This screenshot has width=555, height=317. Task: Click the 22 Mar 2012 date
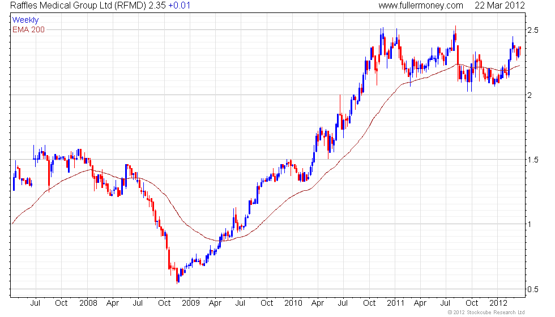pos(499,6)
